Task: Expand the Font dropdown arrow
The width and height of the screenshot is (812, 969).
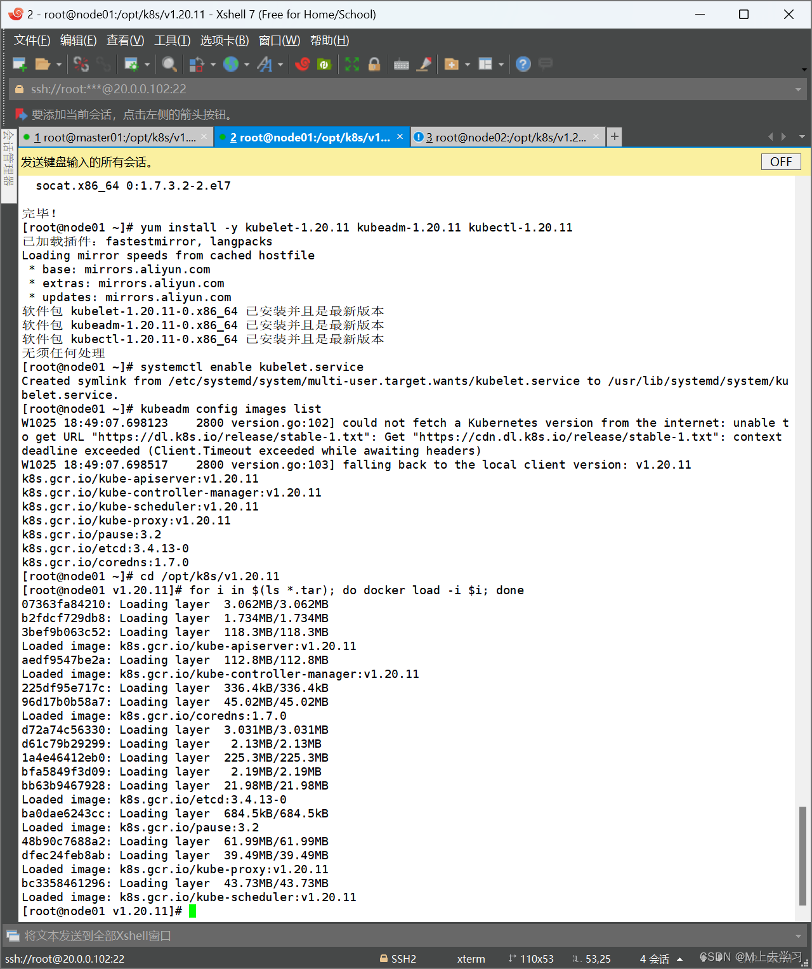Action: pos(280,64)
